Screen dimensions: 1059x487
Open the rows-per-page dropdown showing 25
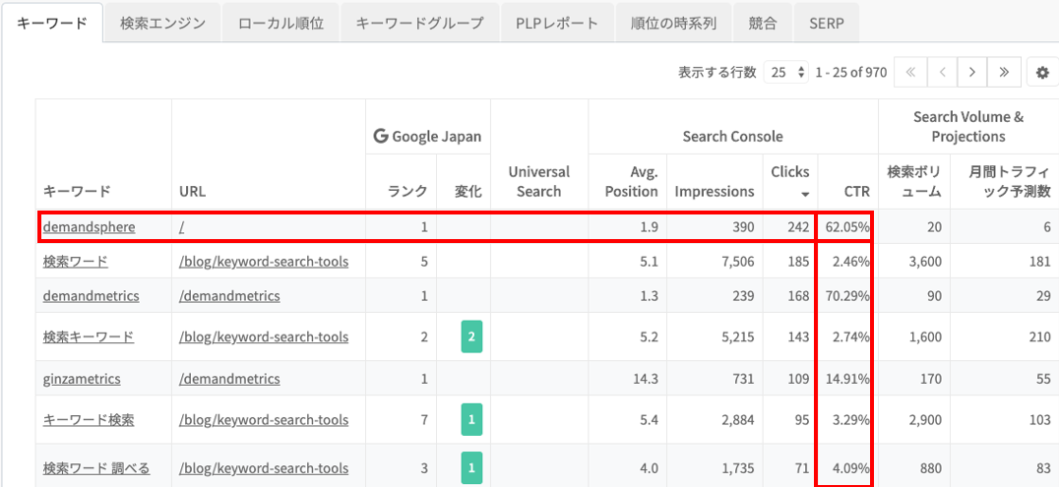point(786,72)
